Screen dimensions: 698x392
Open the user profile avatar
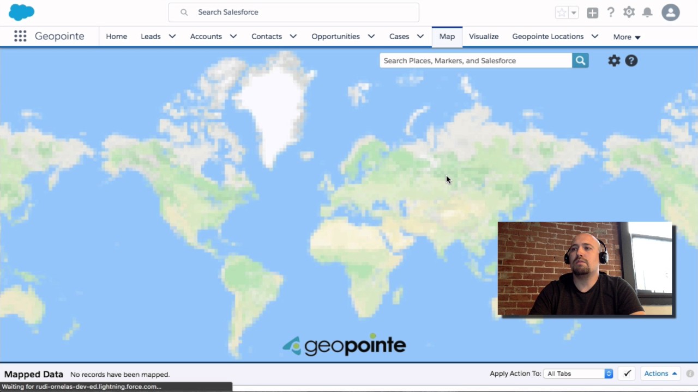tap(671, 12)
